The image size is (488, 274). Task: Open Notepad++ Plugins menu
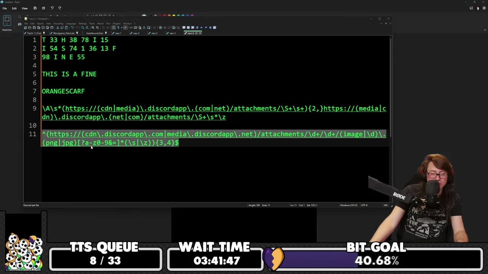[x=116, y=24]
